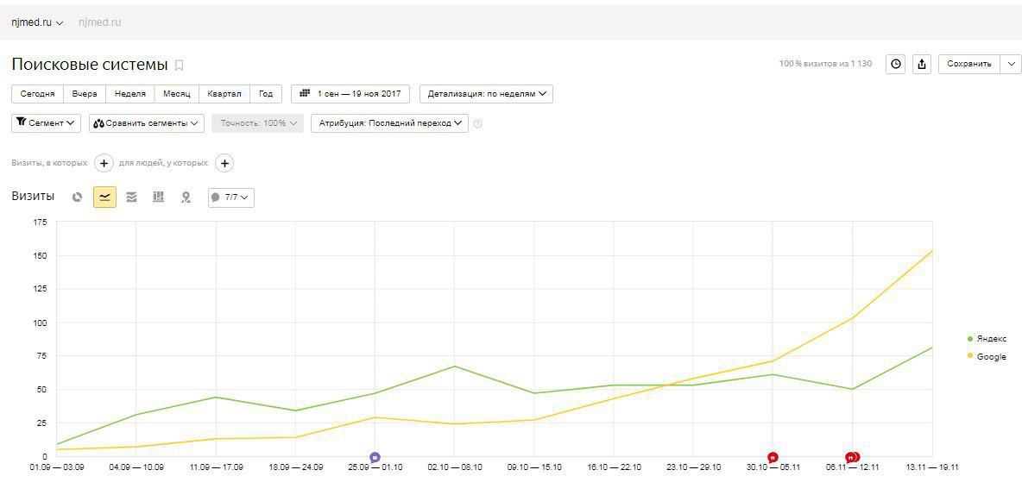Select the bar columns chart icon
Viewport: 1022px width, 495px height.
[x=158, y=197]
